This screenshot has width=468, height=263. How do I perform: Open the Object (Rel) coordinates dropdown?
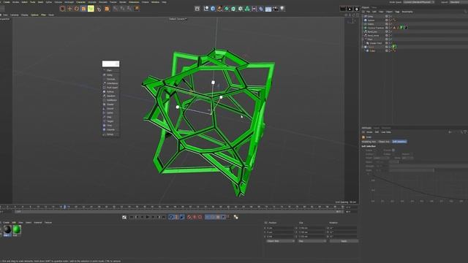tap(280, 241)
